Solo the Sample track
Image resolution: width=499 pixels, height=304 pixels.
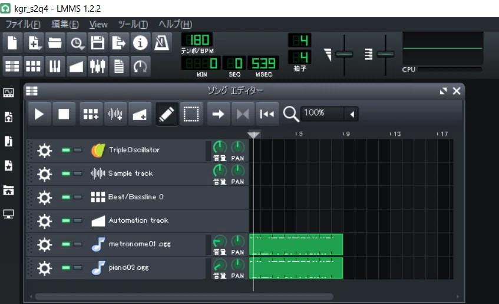78,173
